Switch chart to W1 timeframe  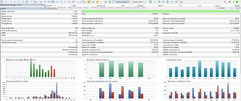coord(69,2)
